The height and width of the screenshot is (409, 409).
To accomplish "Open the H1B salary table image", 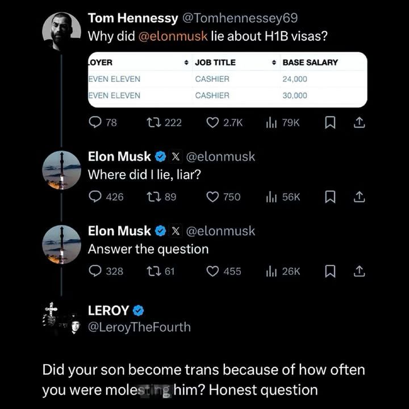I will tap(227, 80).
